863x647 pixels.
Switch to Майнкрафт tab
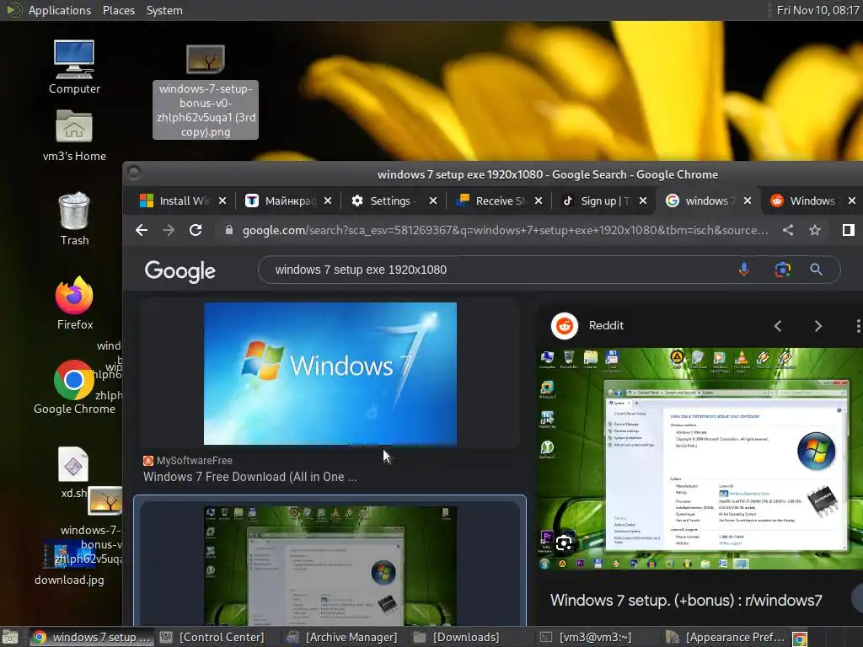(290, 201)
